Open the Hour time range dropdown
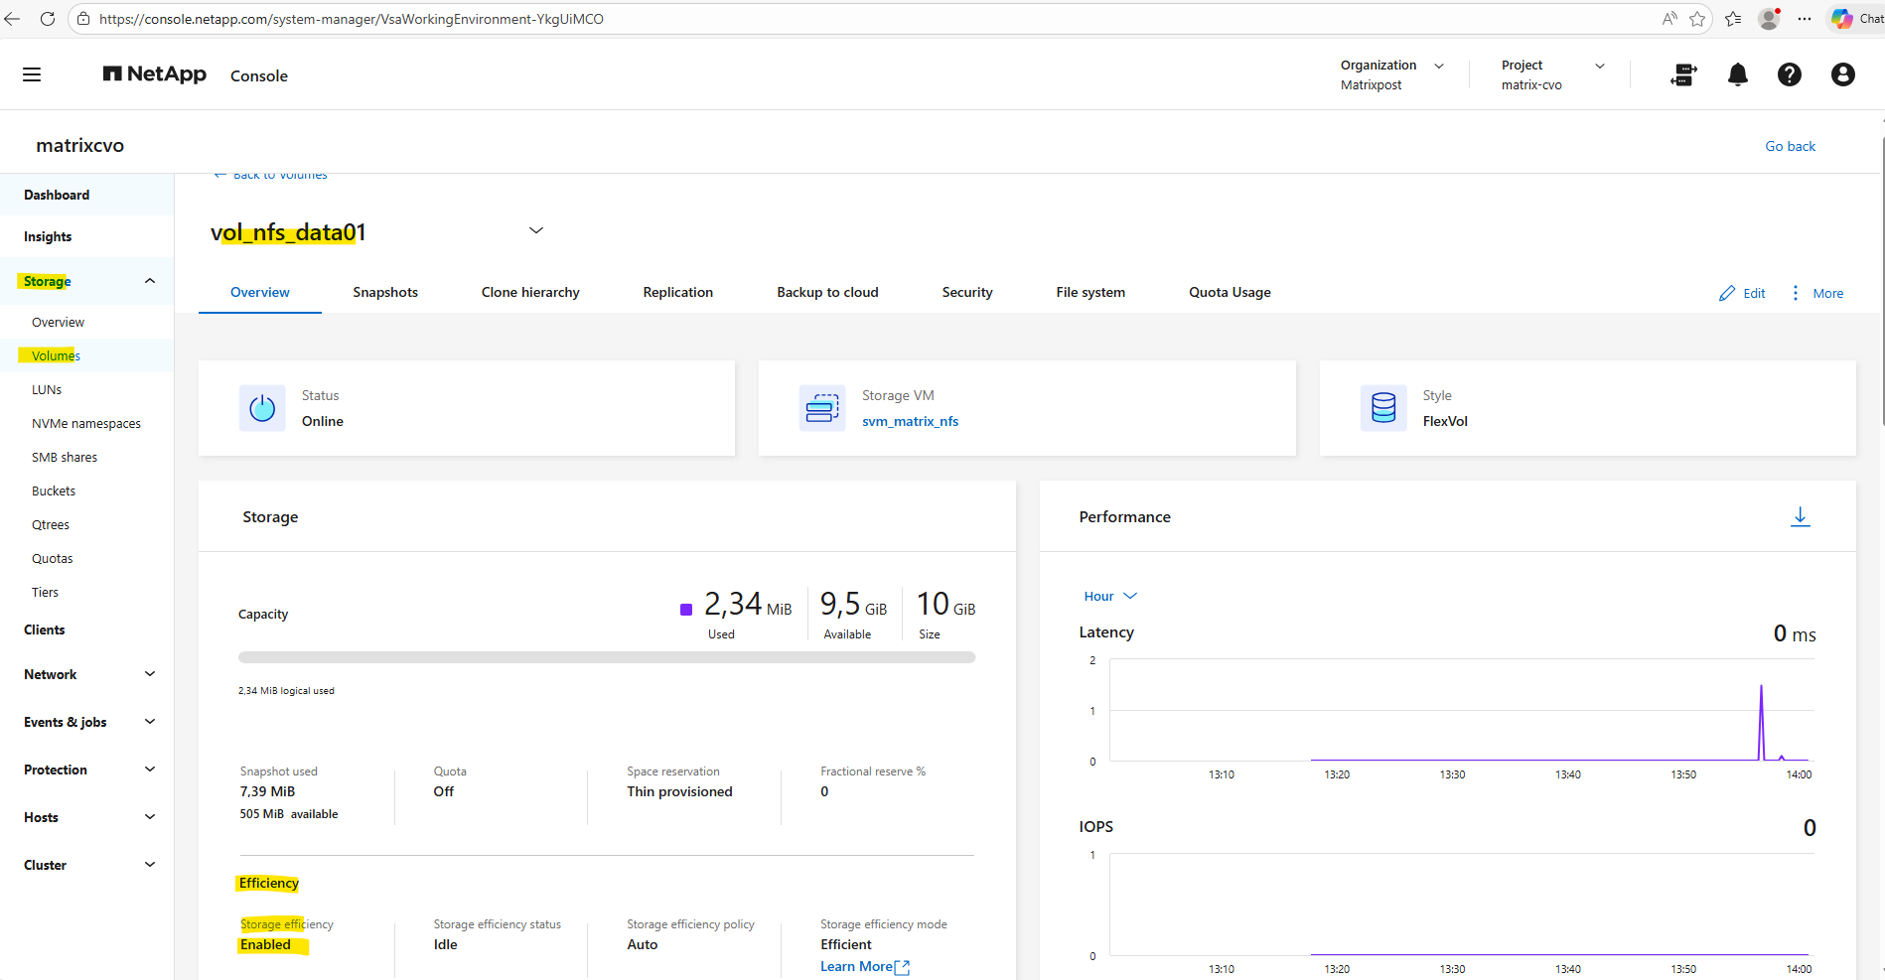1885x980 pixels. point(1109,596)
